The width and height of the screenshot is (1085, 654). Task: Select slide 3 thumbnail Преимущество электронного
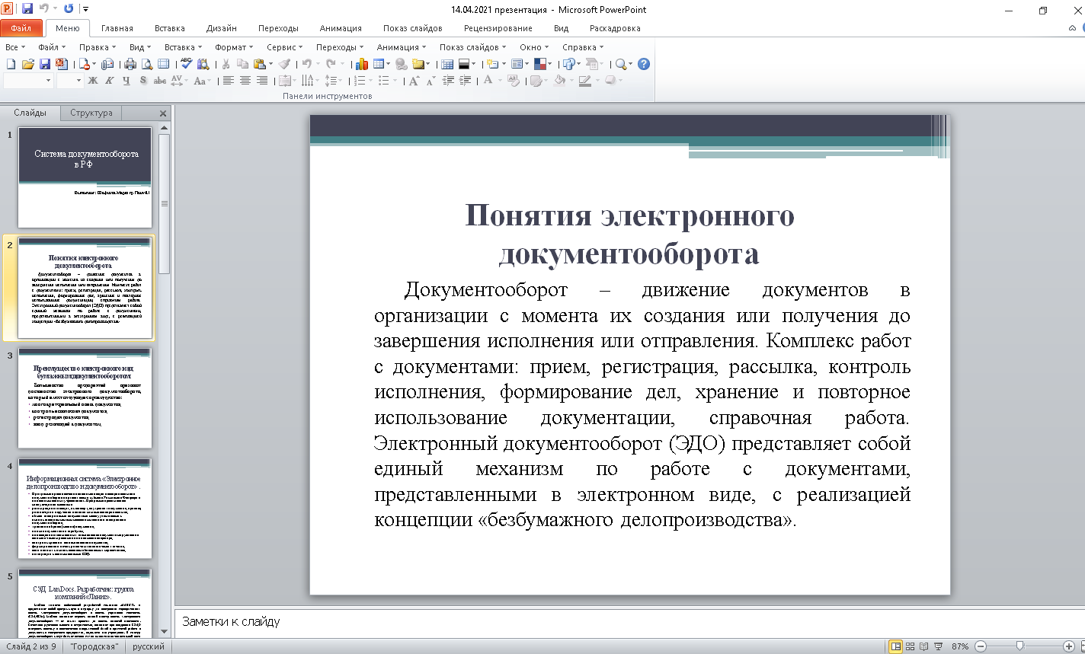85,398
